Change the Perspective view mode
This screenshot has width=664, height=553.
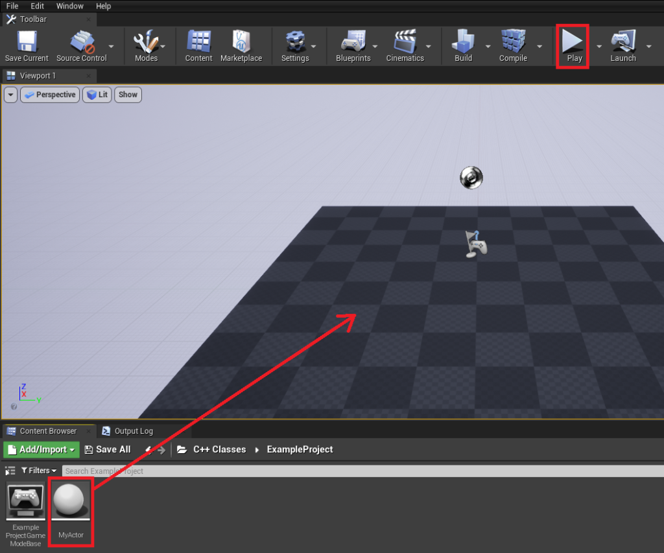tap(50, 95)
